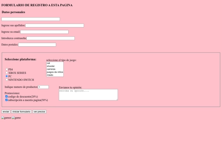Select 'miedo' game type option
Image resolution: width=222 pixels, height=166 pixels.
click(55, 75)
